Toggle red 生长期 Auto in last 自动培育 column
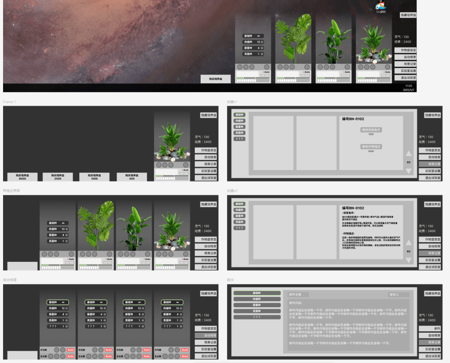450x363 pixels. tap(184, 356)
